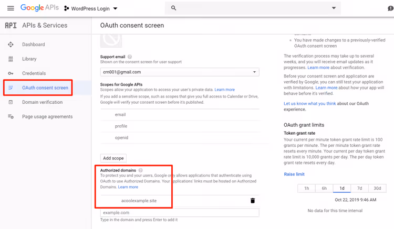Switch to the 1h time interval tab

coord(307,188)
